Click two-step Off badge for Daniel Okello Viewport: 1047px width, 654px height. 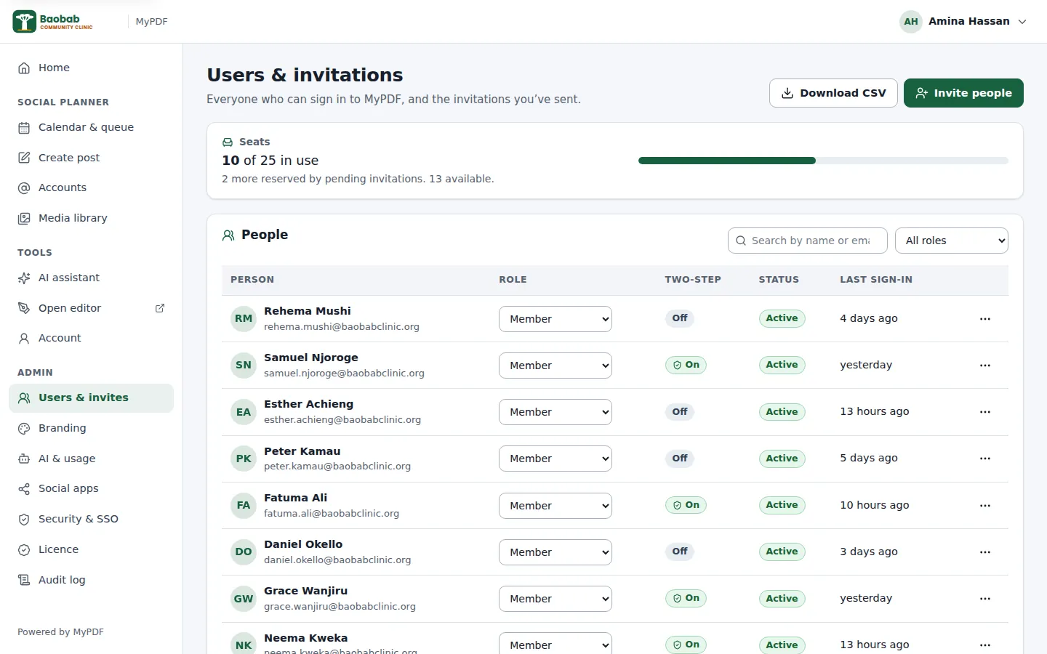click(680, 552)
